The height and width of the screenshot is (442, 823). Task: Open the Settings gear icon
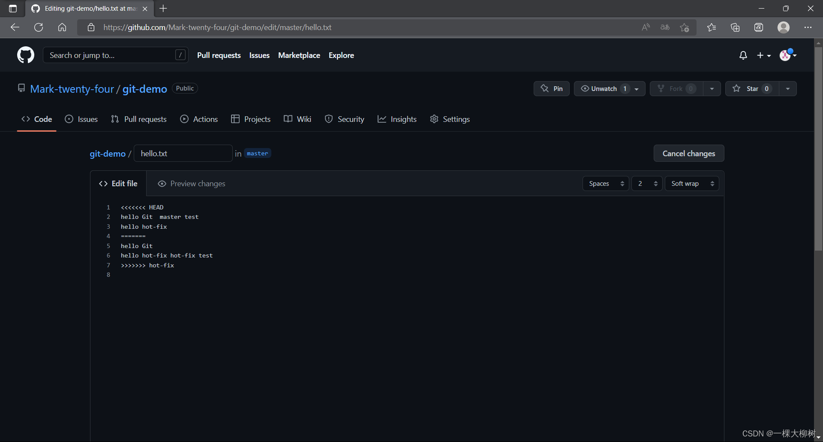pos(434,119)
